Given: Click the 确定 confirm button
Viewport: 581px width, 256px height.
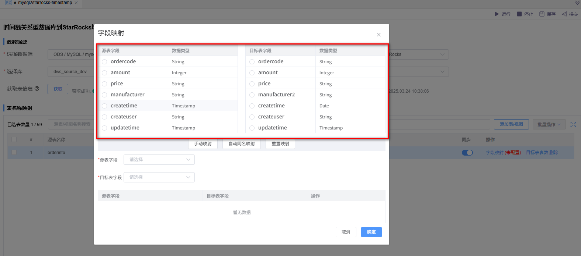Looking at the screenshot, I should click(371, 232).
